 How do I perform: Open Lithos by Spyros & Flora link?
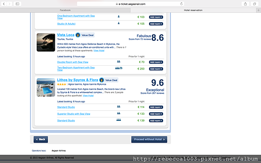pos(77,80)
